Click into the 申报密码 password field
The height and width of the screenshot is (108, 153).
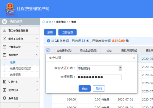pyautogui.click(x=99, y=77)
